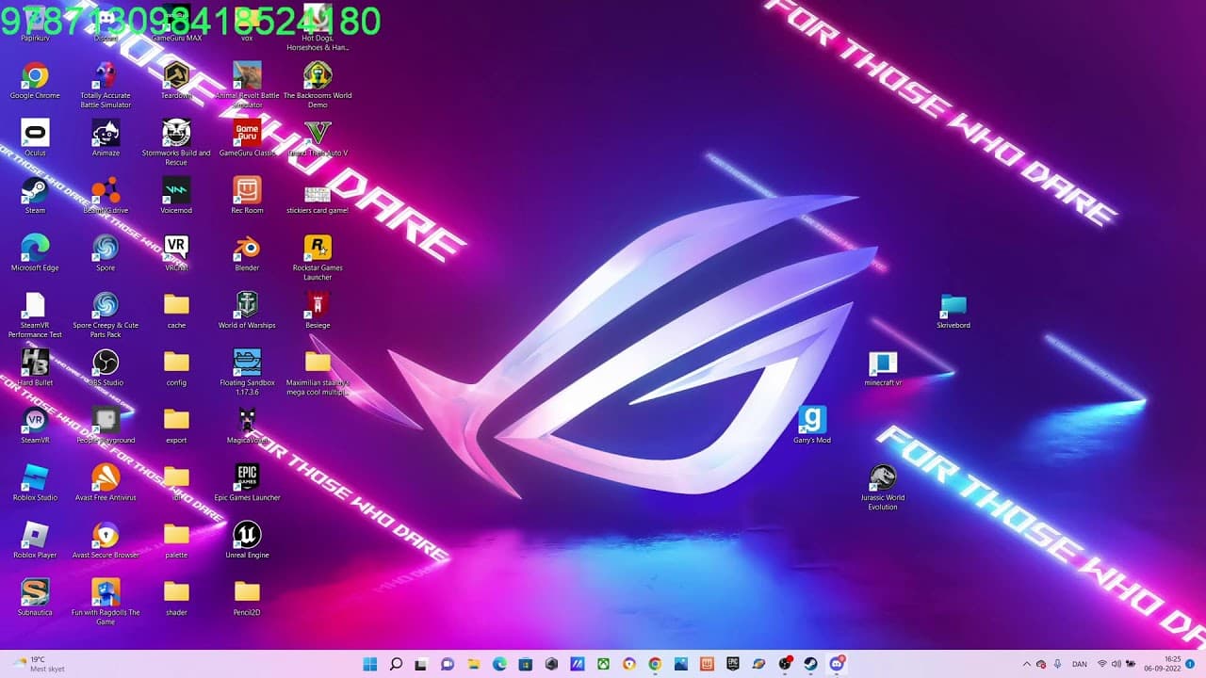Viewport: 1206px width, 678px height.
Task: Select the Animal Revolt Battle Simulator icon
Action: [x=247, y=85]
